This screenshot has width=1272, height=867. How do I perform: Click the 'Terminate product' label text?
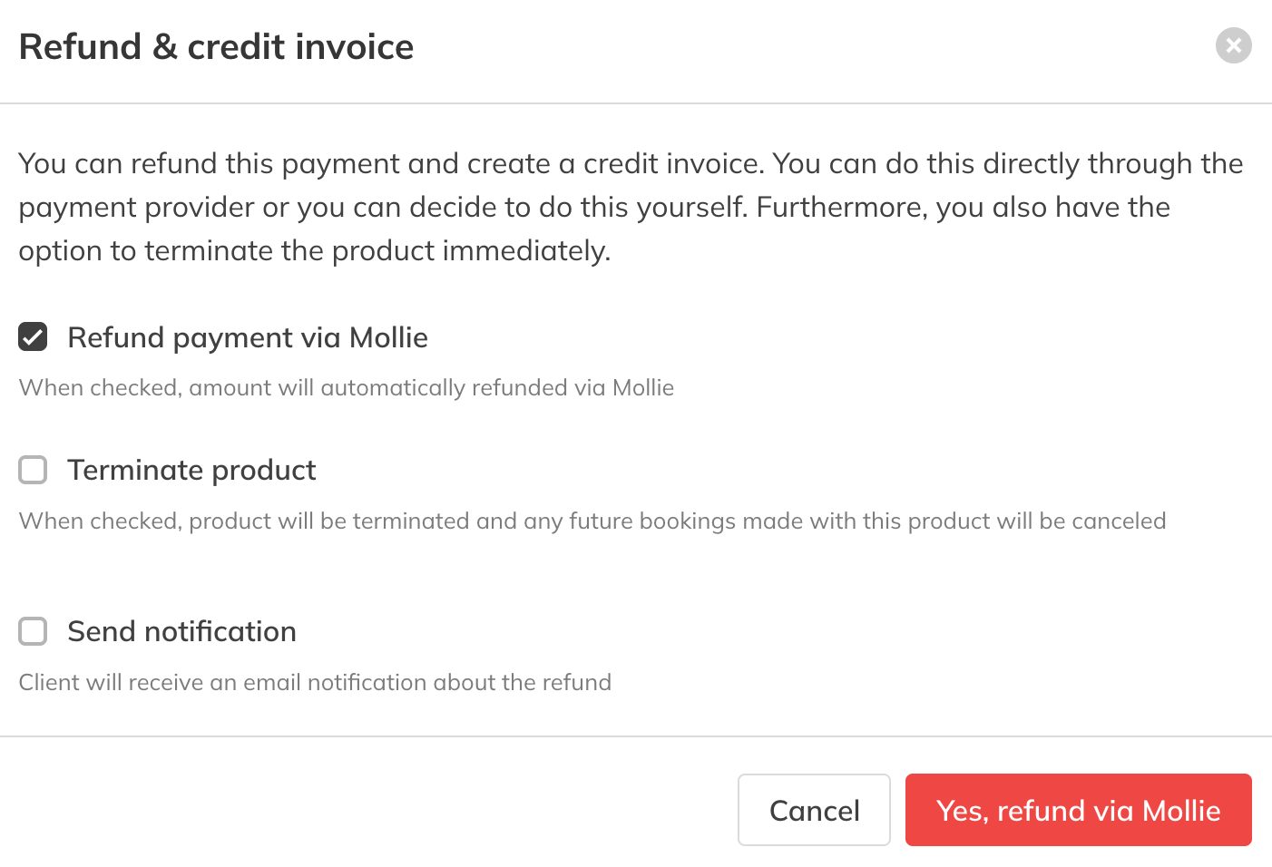click(x=191, y=470)
